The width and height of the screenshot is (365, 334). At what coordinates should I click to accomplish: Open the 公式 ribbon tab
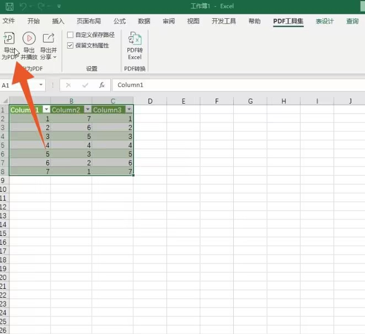tap(120, 21)
